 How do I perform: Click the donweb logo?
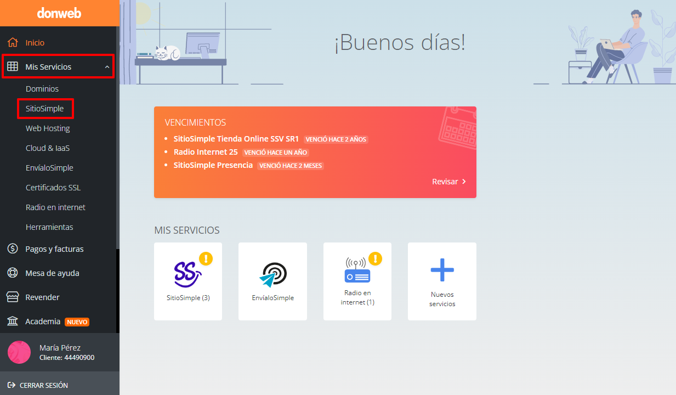59,13
